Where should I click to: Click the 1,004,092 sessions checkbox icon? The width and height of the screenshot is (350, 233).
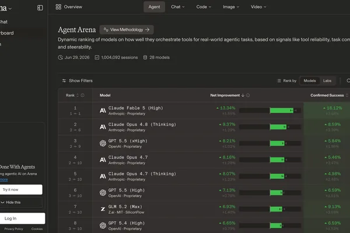[97, 58]
